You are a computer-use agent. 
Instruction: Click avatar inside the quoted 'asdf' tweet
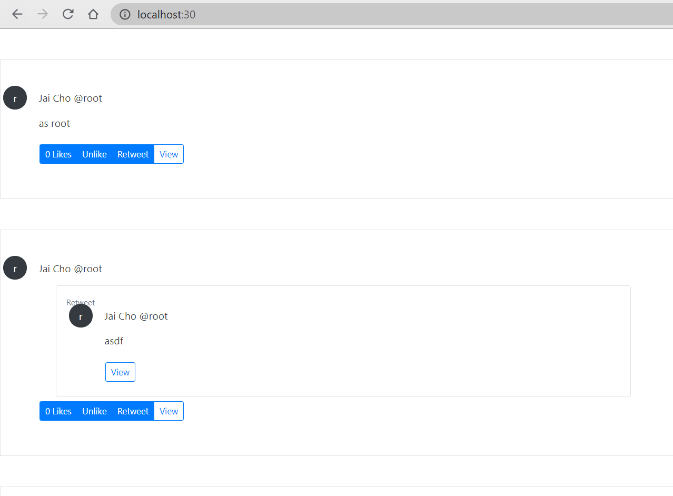click(81, 315)
